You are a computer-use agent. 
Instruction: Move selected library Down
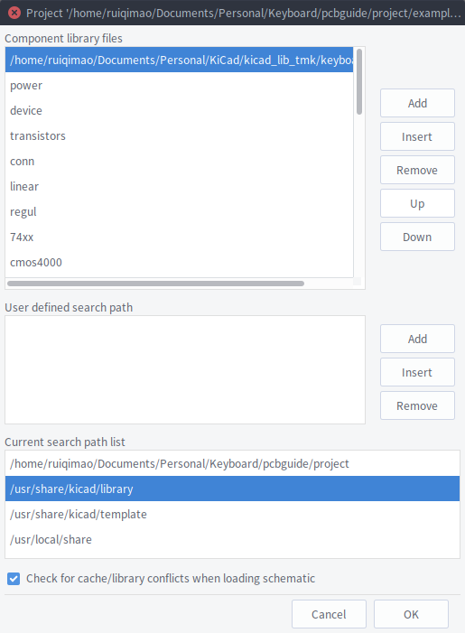coord(417,237)
